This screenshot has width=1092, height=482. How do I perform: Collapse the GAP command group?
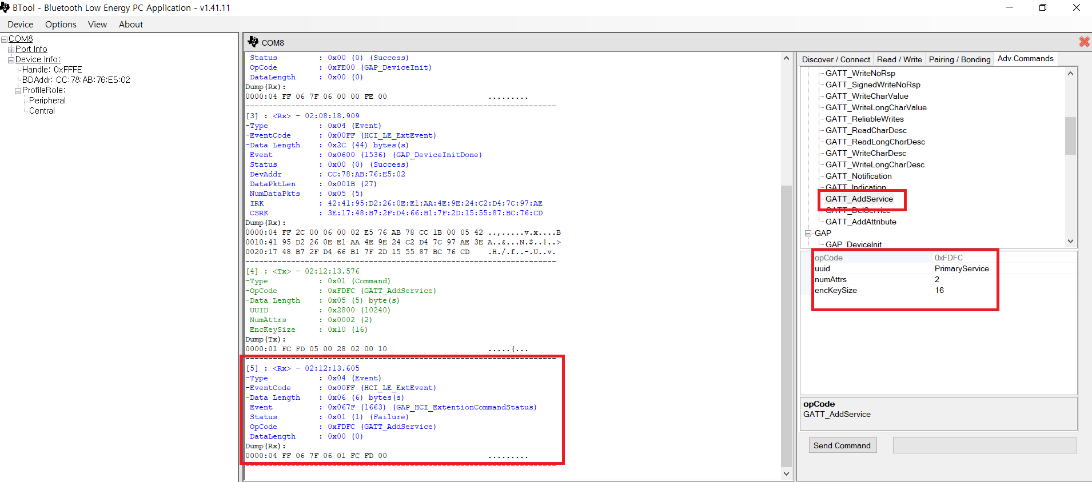(808, 233)
